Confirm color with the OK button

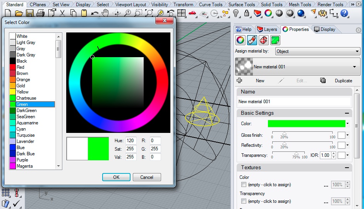point(116,177)
